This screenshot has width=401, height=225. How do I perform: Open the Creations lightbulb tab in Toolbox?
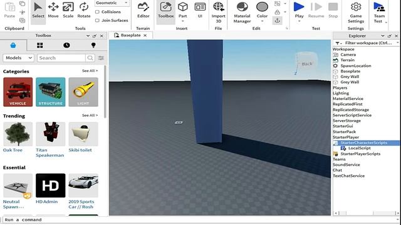tap(93, 46)
